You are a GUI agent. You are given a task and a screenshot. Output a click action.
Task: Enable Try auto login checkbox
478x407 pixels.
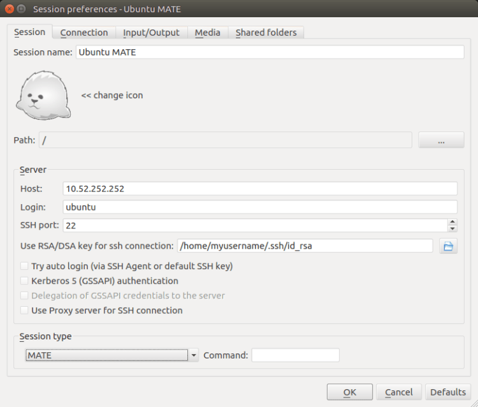[24, 266]
